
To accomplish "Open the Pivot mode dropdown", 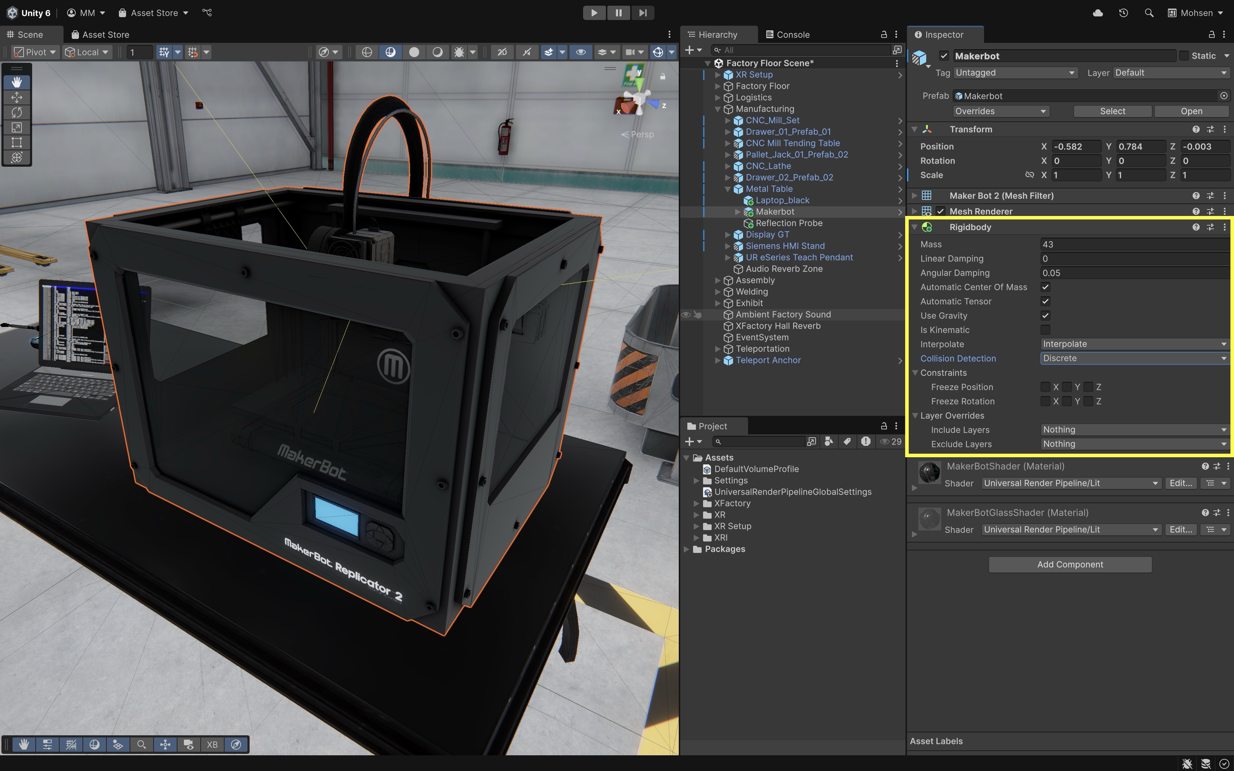I will (35, 52).
